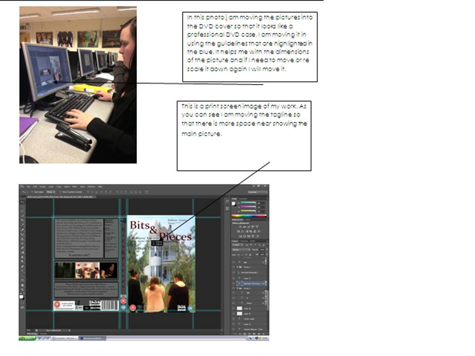475x356 pixels.
Task: Select the Move tool in Photoshop toolbar
Action: [x=22, y=202]
